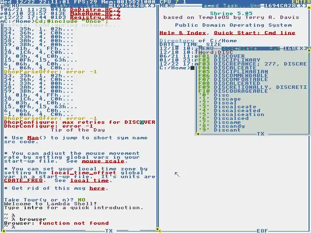Pick the '3' Discalceate dictionary entry
The width and height of the screenshot is (311, 233).
coord(227,107)
